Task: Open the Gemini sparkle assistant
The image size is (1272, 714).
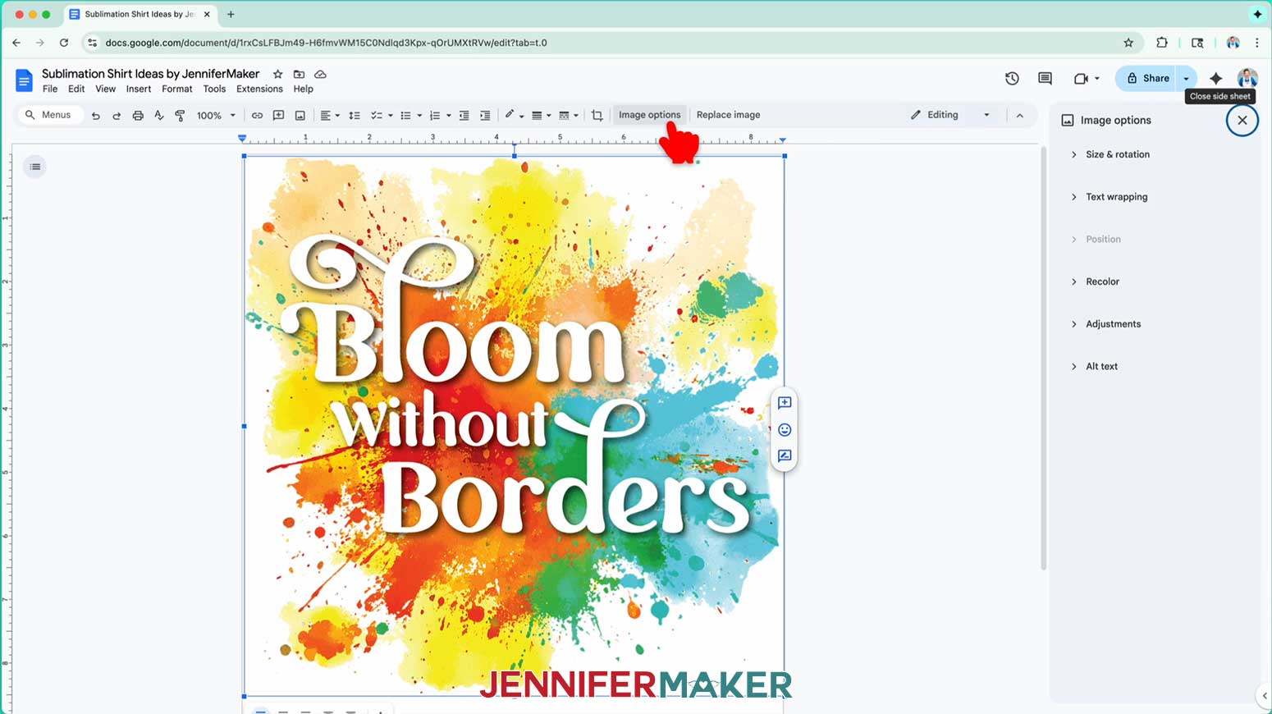Action: (1215, 79)
